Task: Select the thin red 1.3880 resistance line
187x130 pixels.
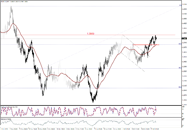Action: click(x=58, y=35)
